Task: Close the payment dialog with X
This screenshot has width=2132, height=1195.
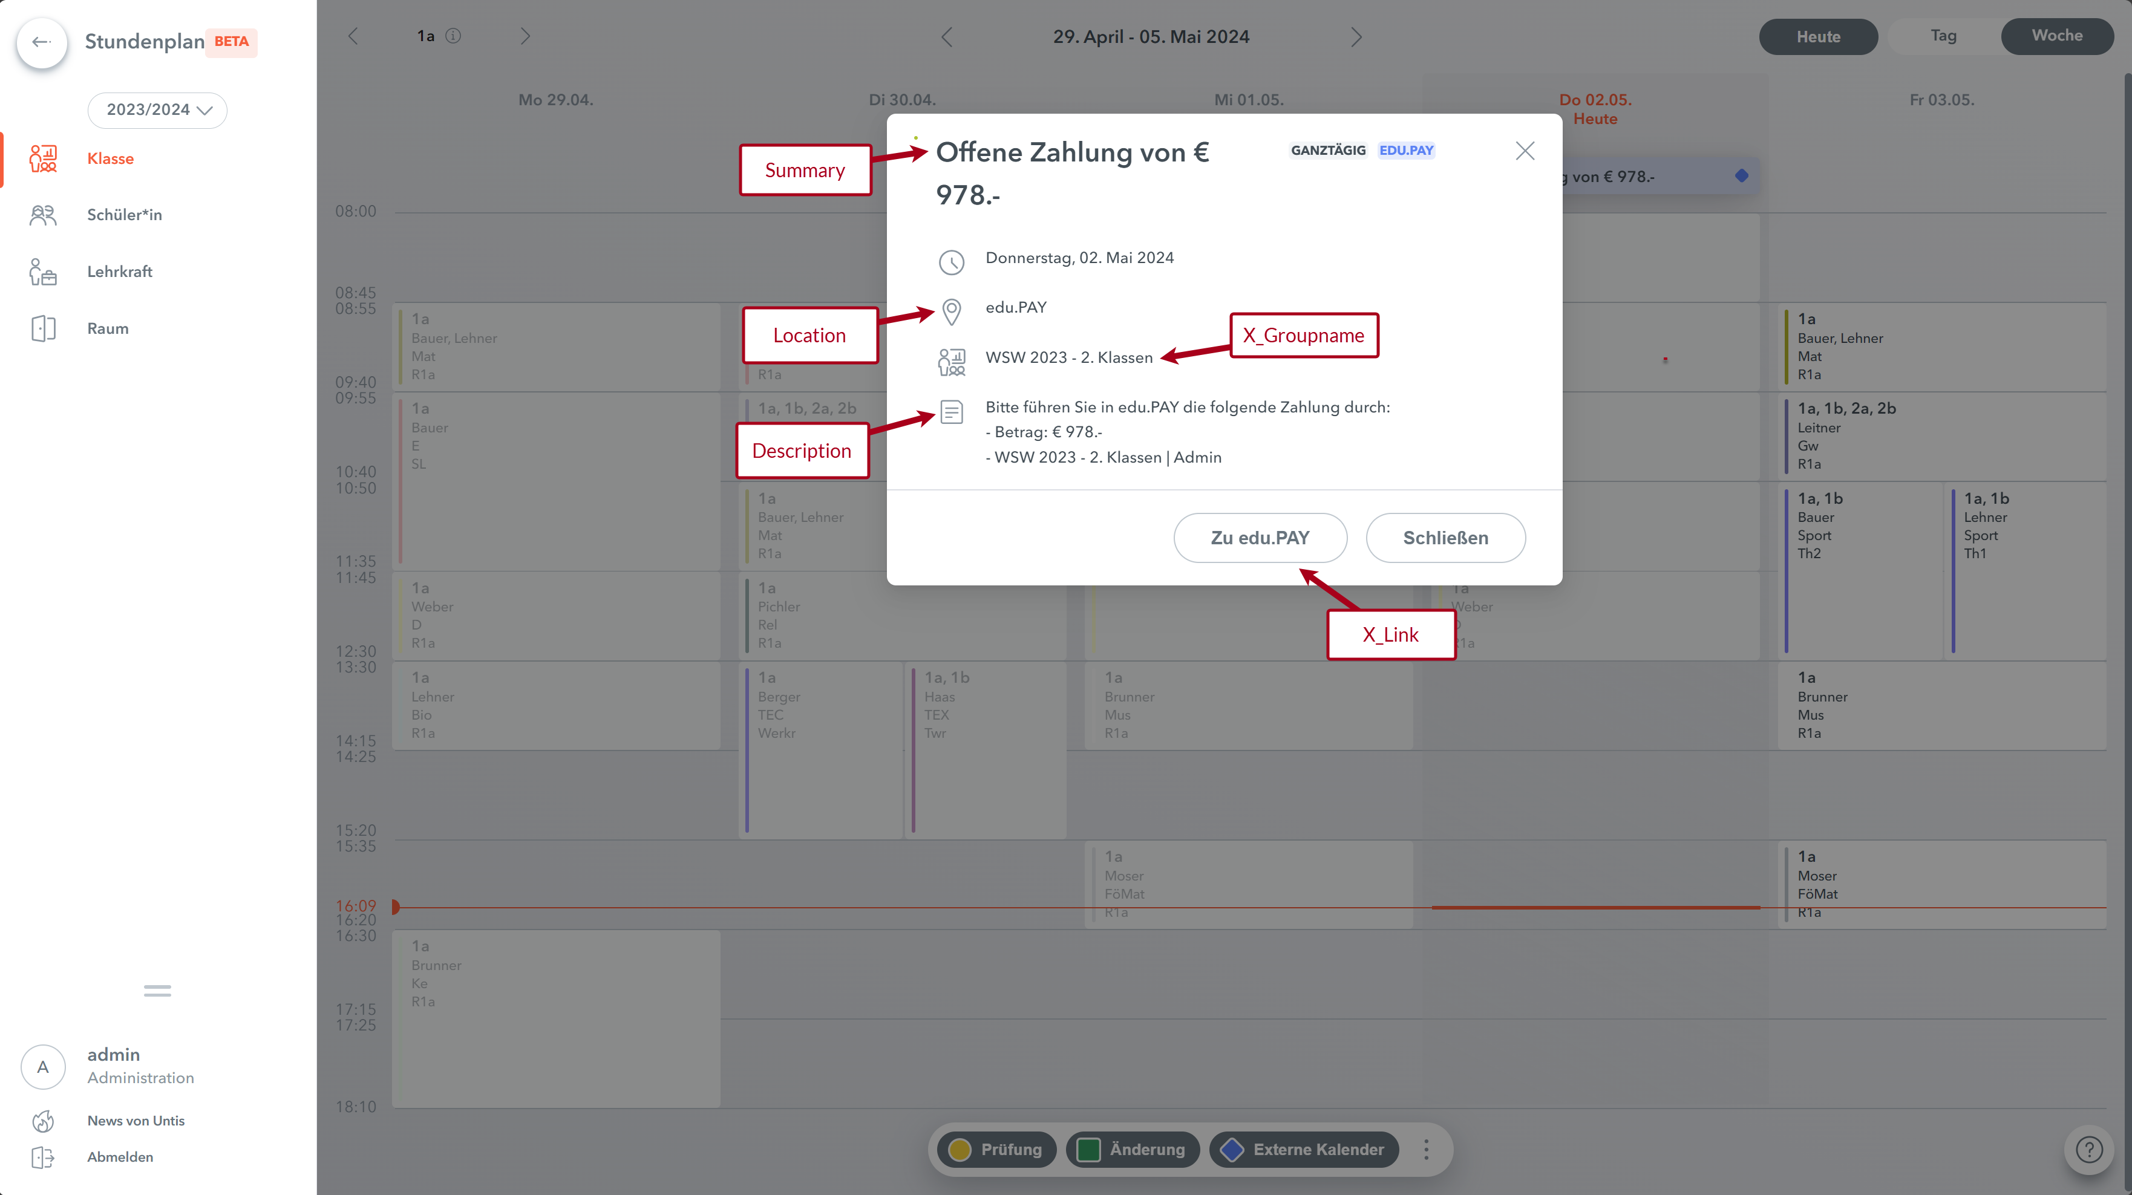Action: coord(1525,151)
